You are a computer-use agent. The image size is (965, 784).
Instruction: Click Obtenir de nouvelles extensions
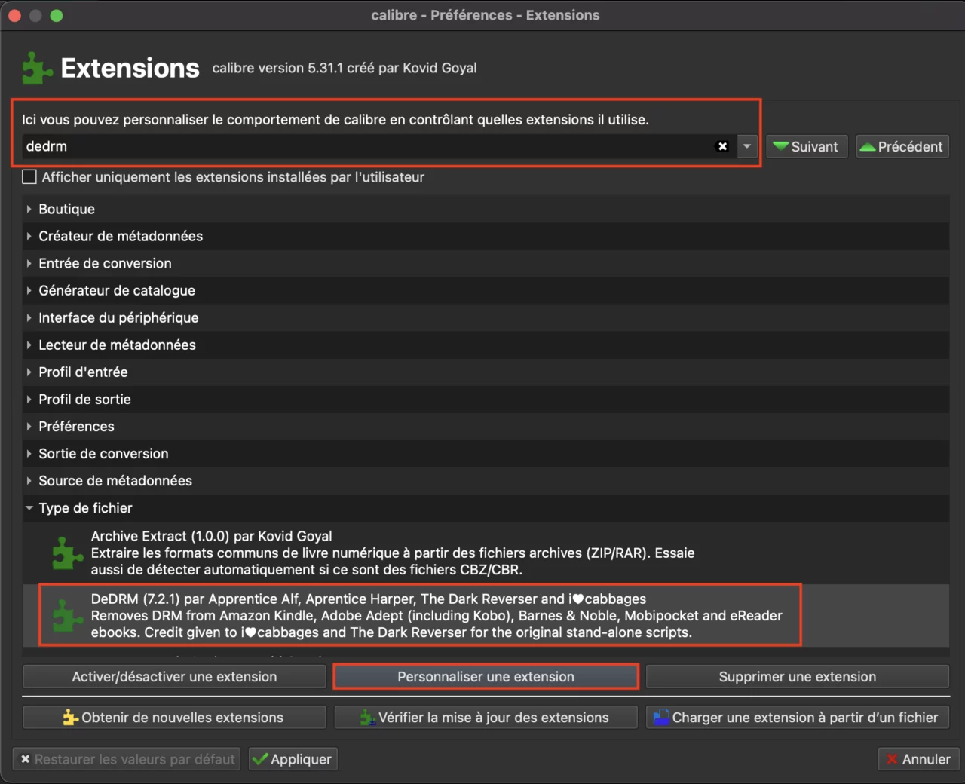(174, 718)
